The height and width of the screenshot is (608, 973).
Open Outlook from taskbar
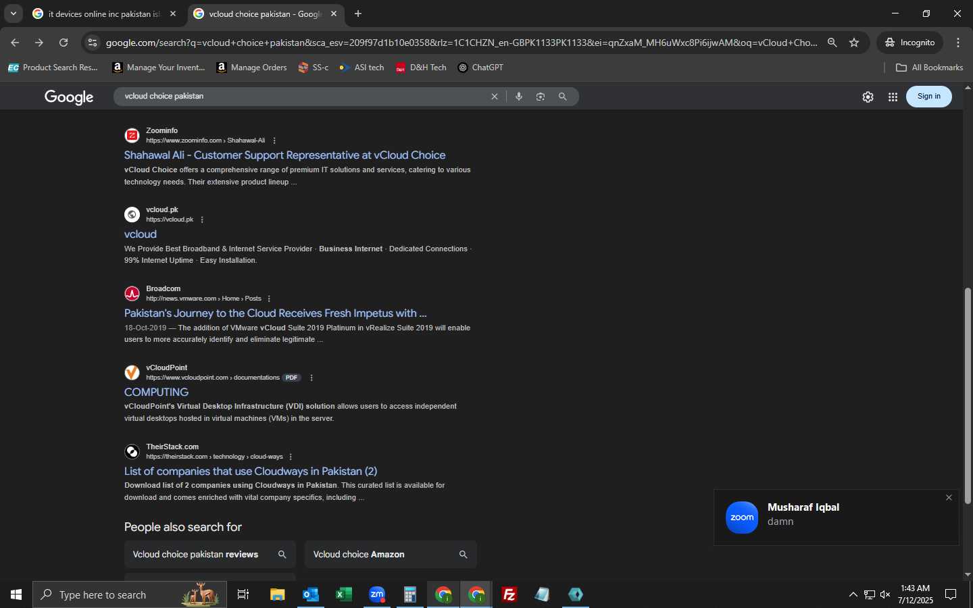[310, 594]
